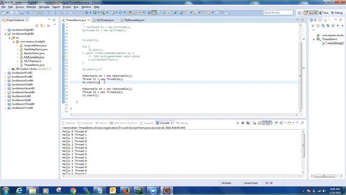Click the editor vertical scrollbar thumb

pos(301,75)
